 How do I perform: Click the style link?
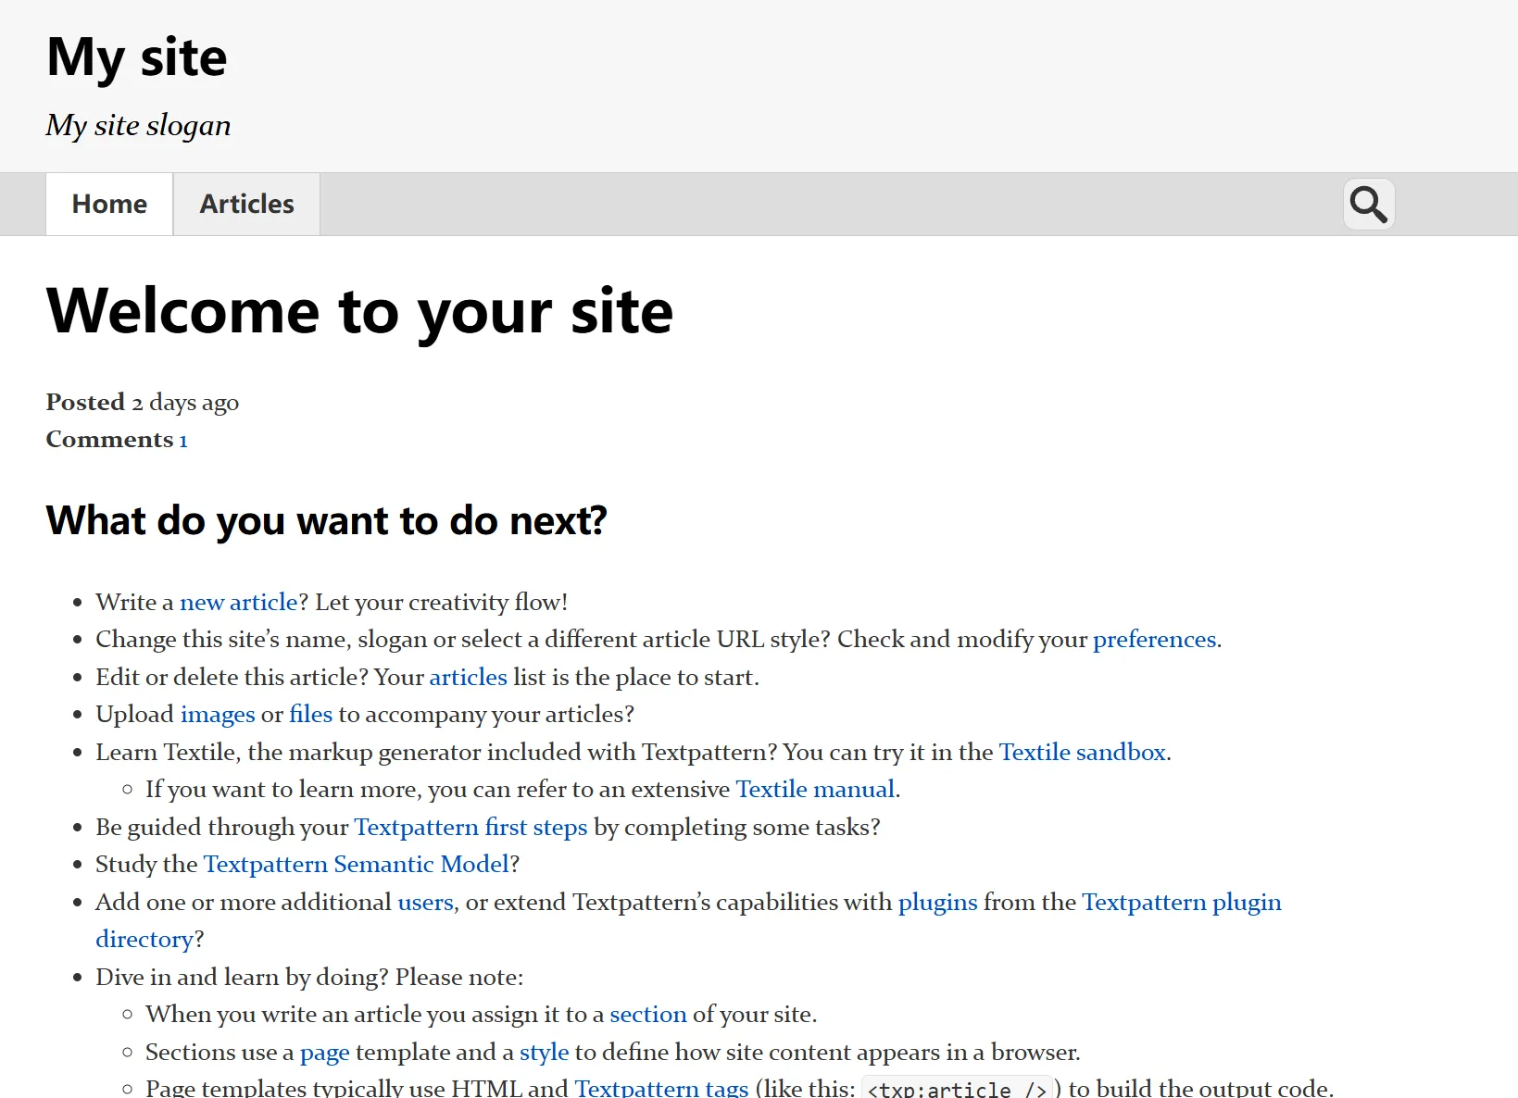pyautogui.click(x=544, y=1053)
